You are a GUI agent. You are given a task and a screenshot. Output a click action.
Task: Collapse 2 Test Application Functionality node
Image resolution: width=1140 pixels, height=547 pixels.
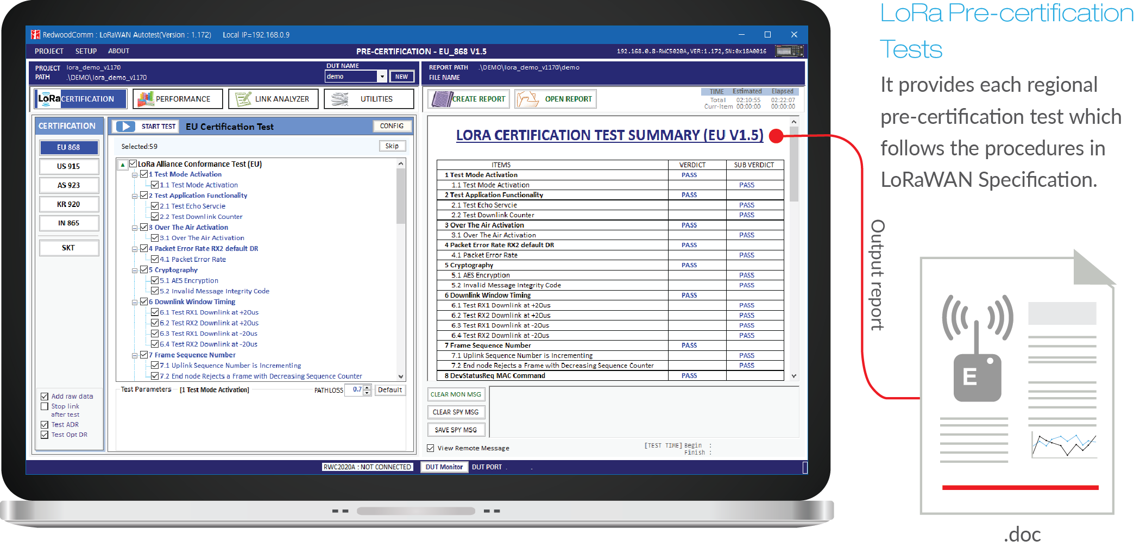pos(135,196)
